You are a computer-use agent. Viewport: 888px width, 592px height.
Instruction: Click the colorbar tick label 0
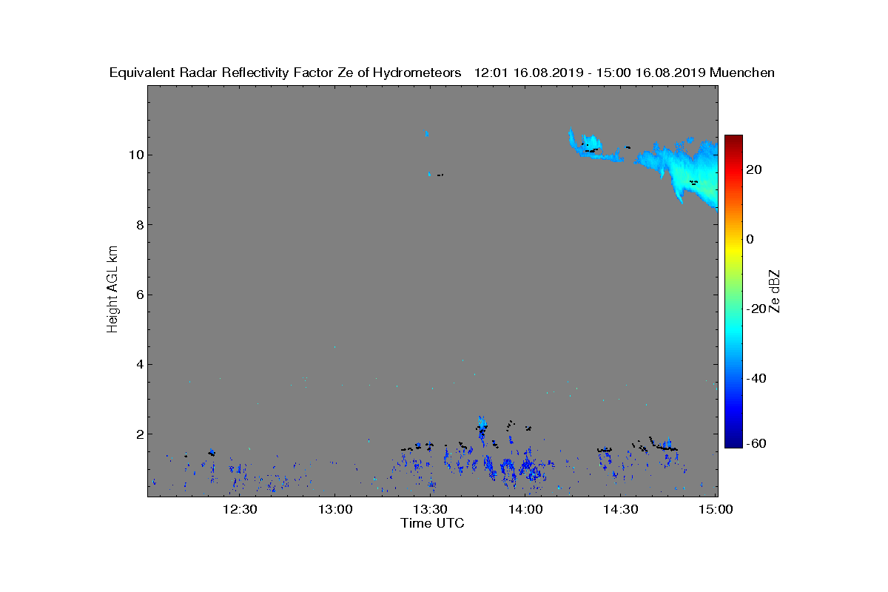pyautogui.click(x=750, y=239)
